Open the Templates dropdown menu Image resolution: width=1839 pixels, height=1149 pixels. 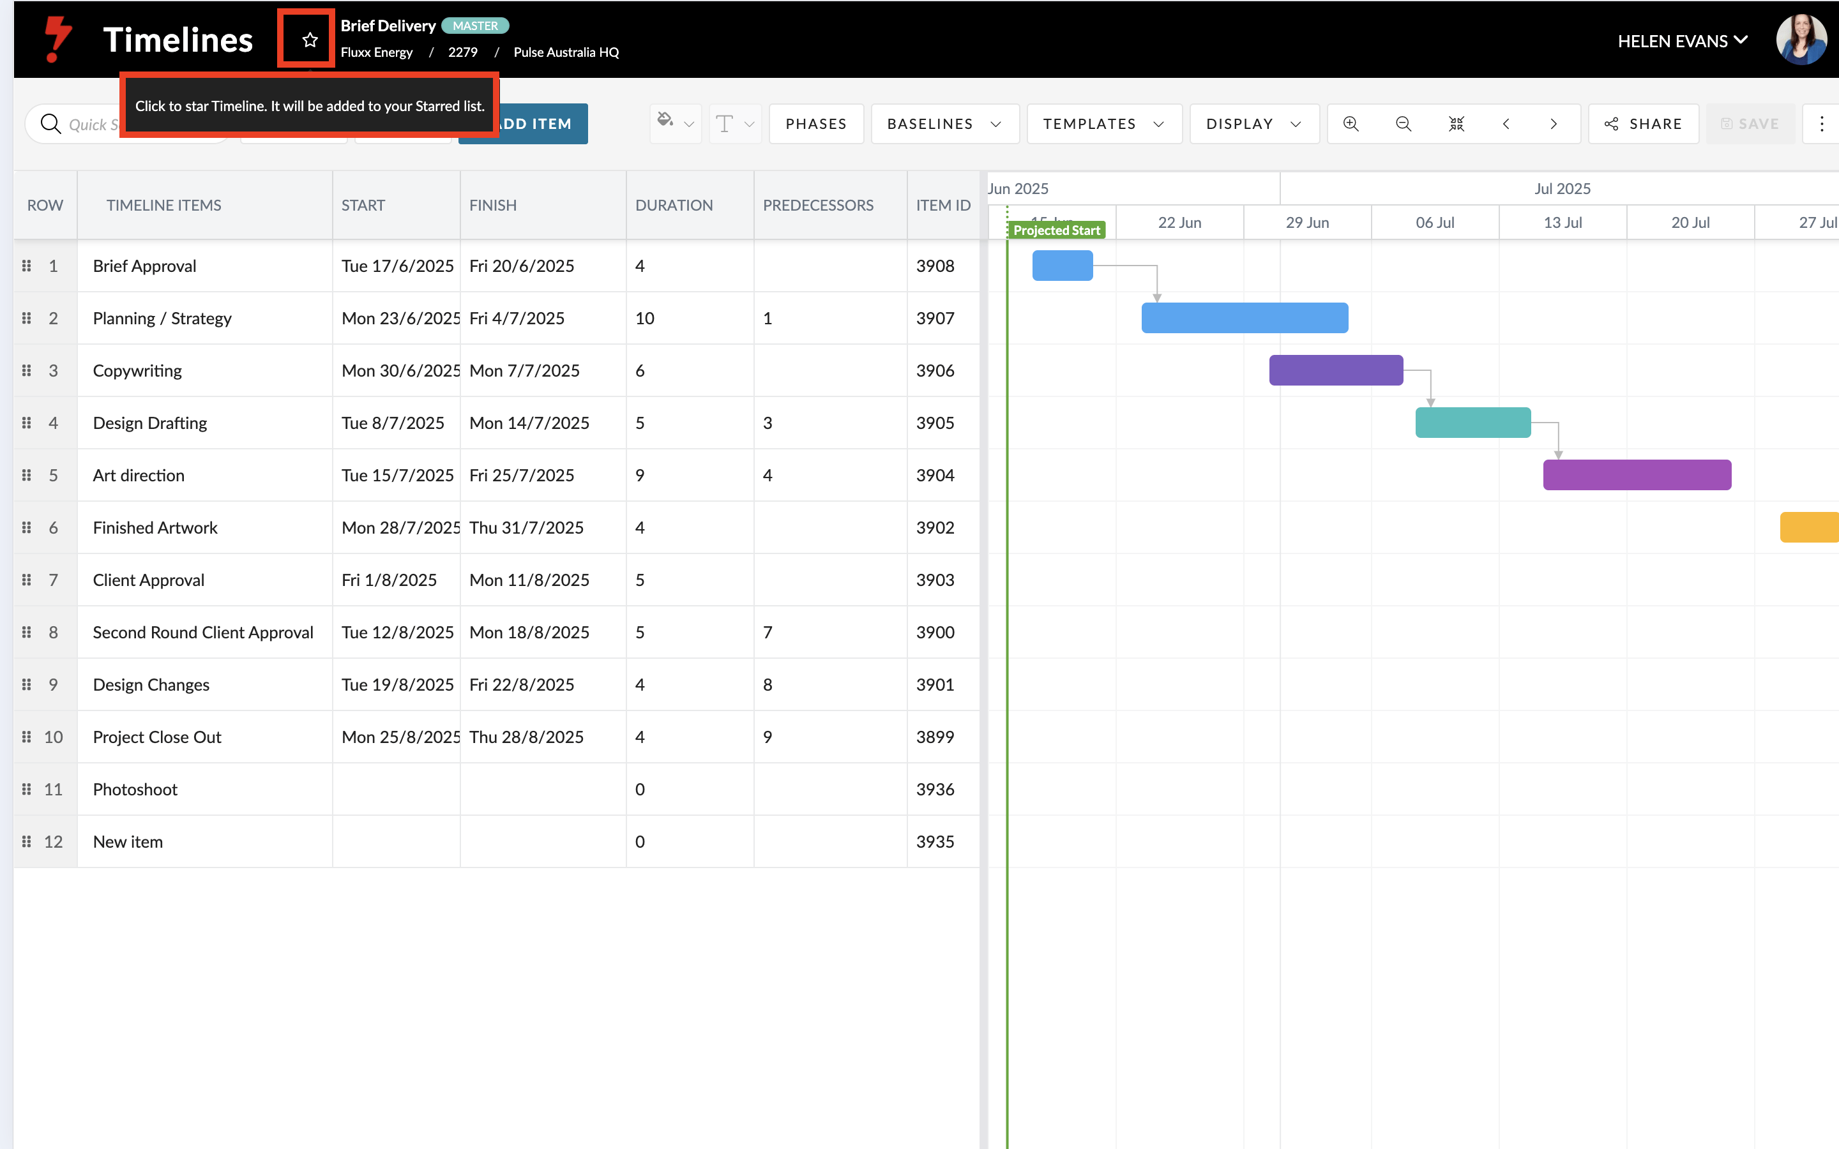click(1103, 124)
